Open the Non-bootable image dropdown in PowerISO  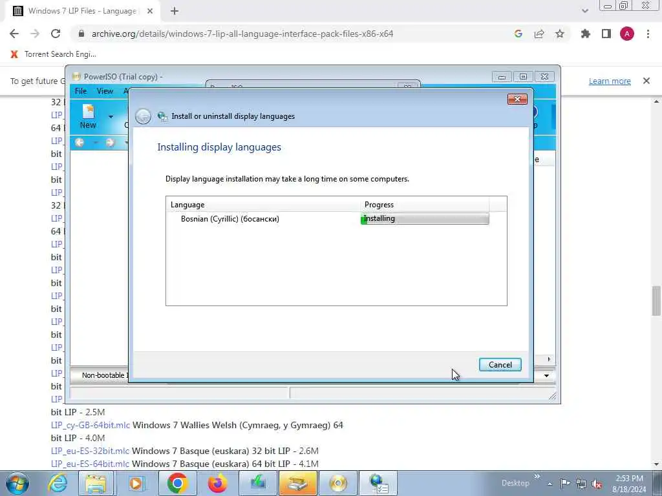(546, 375)
